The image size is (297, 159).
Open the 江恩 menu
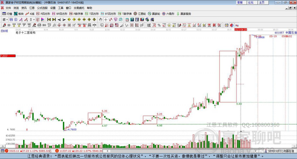(x=32, y=8)
